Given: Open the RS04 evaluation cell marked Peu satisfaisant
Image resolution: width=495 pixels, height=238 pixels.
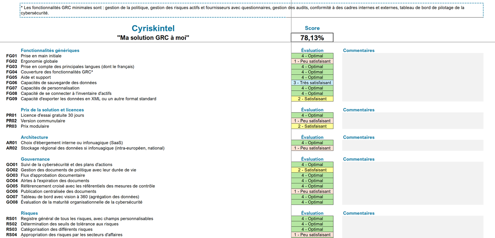Looking at the screenshot, I should (312, 235).
